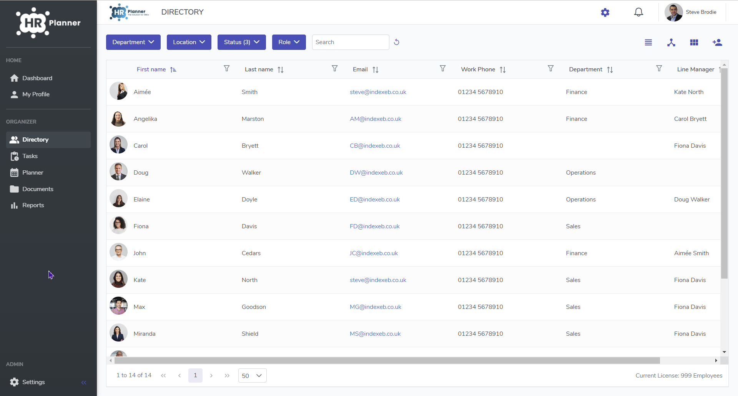Click the add employee icon

click(717, 43)
